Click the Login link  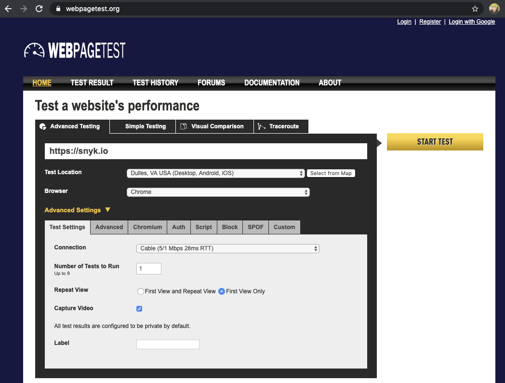click(x=404, y=22)
